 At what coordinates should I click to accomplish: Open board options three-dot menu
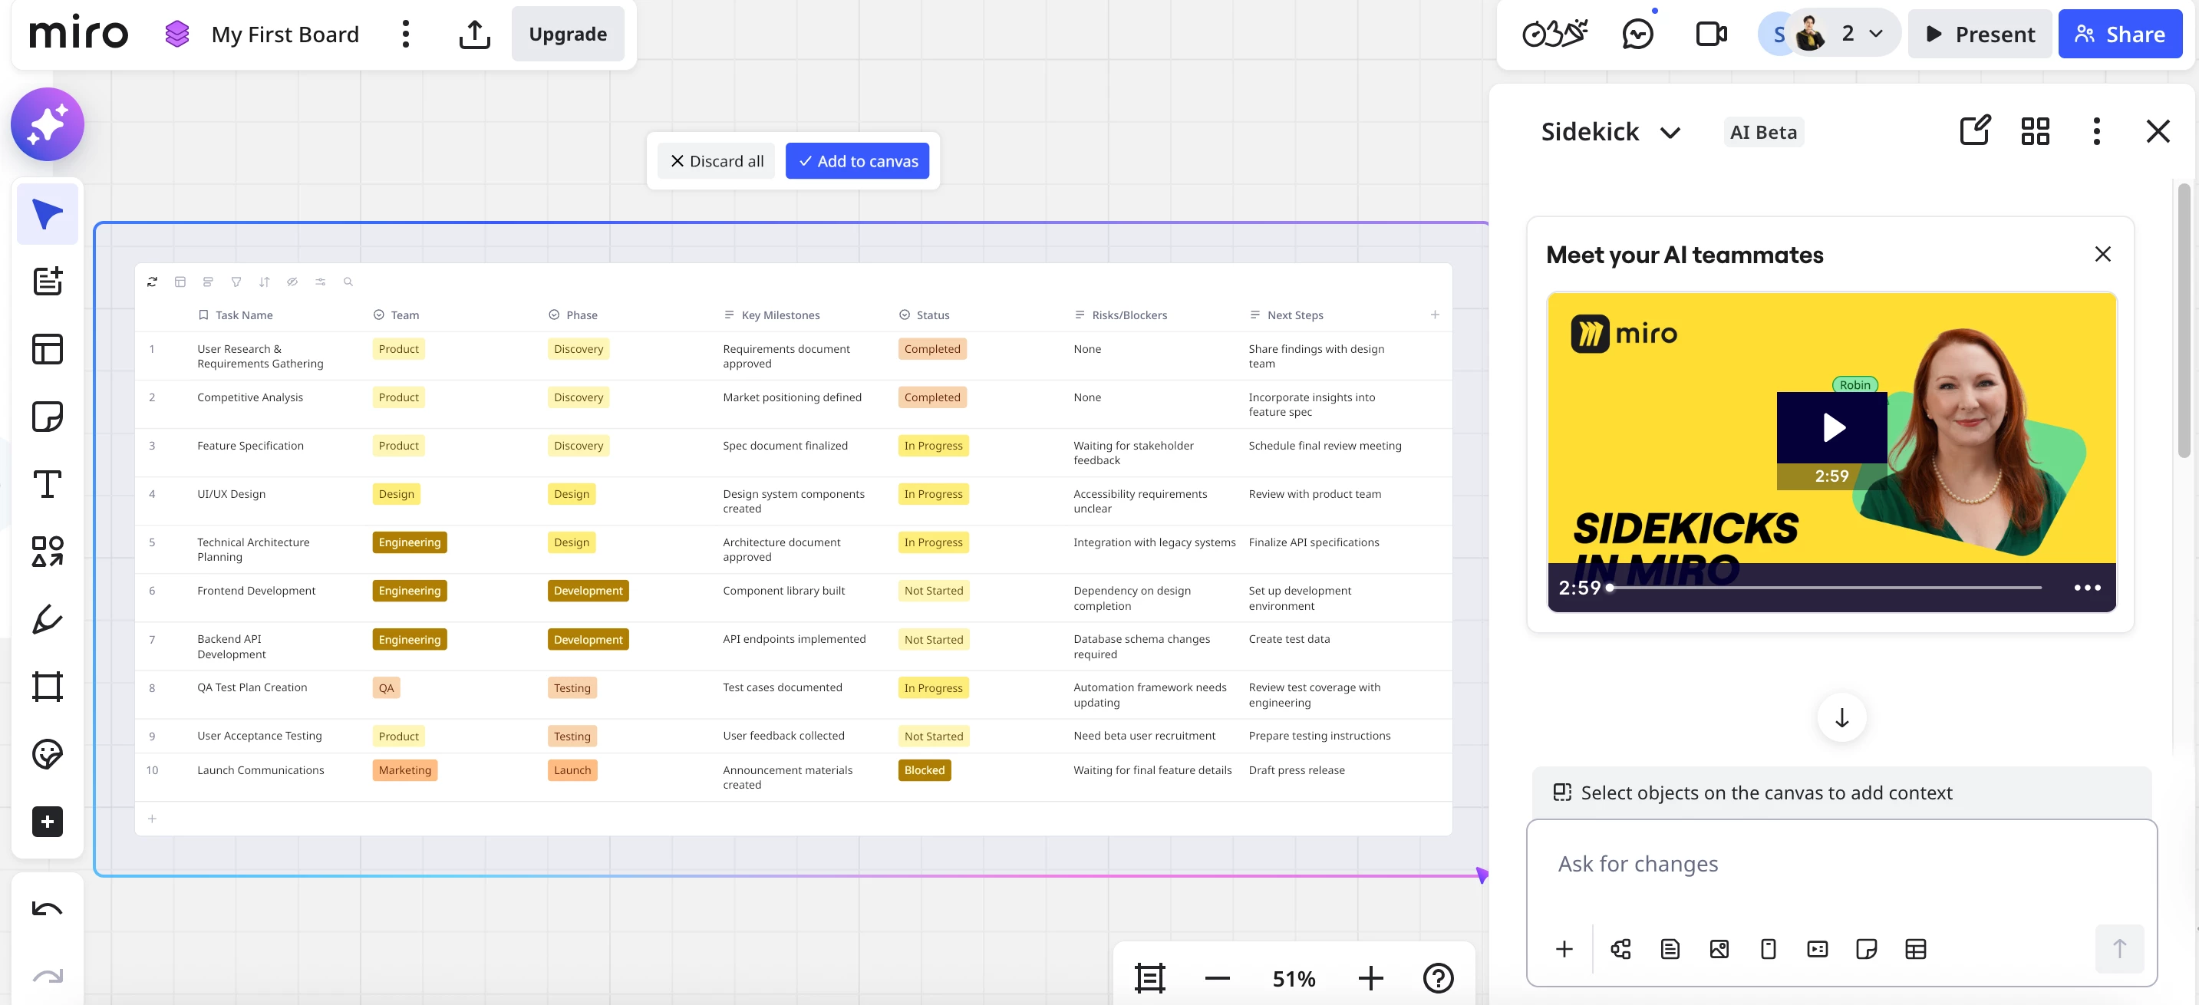pos(405,35)
